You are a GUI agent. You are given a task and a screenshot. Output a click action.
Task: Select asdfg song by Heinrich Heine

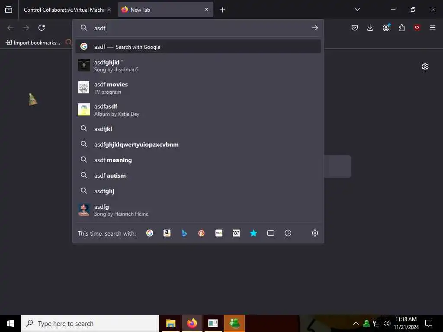pyautogui.click(x=198, y=210)
